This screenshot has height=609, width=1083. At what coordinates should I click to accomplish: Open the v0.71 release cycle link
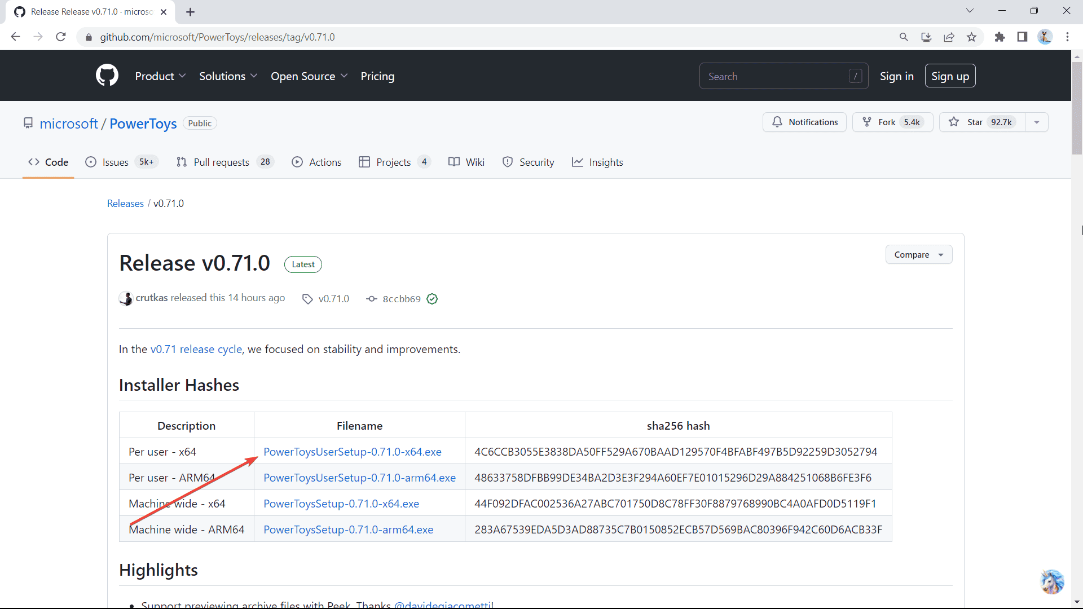[x=196, y=349]
